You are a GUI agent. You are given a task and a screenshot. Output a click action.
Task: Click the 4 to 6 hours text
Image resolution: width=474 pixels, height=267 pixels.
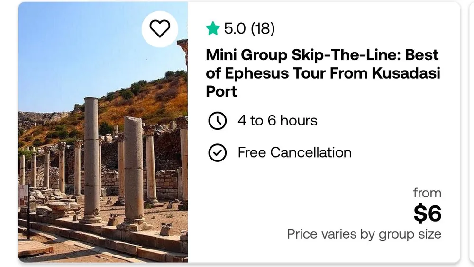[x=277, y=121]
